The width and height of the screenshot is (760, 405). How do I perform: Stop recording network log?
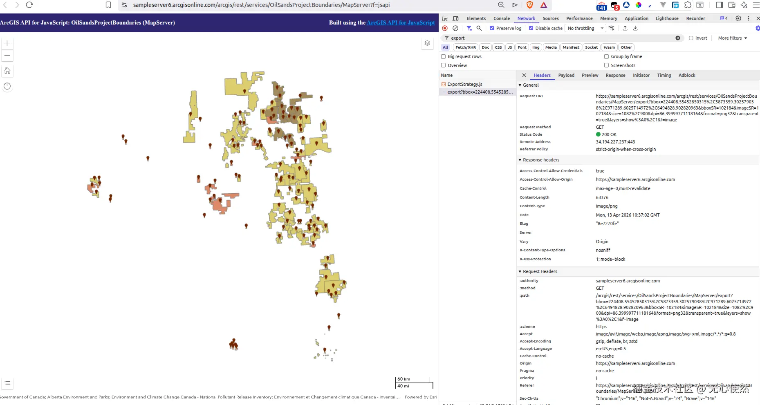[x=445, y=28]
